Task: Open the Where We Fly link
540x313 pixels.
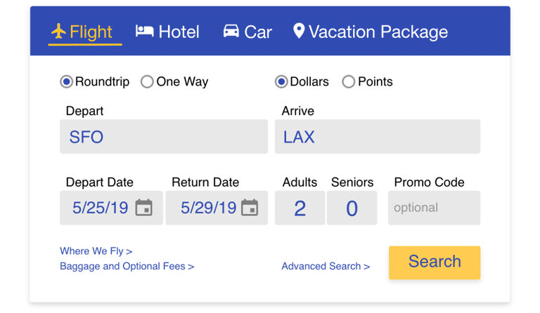Action: 96,251
